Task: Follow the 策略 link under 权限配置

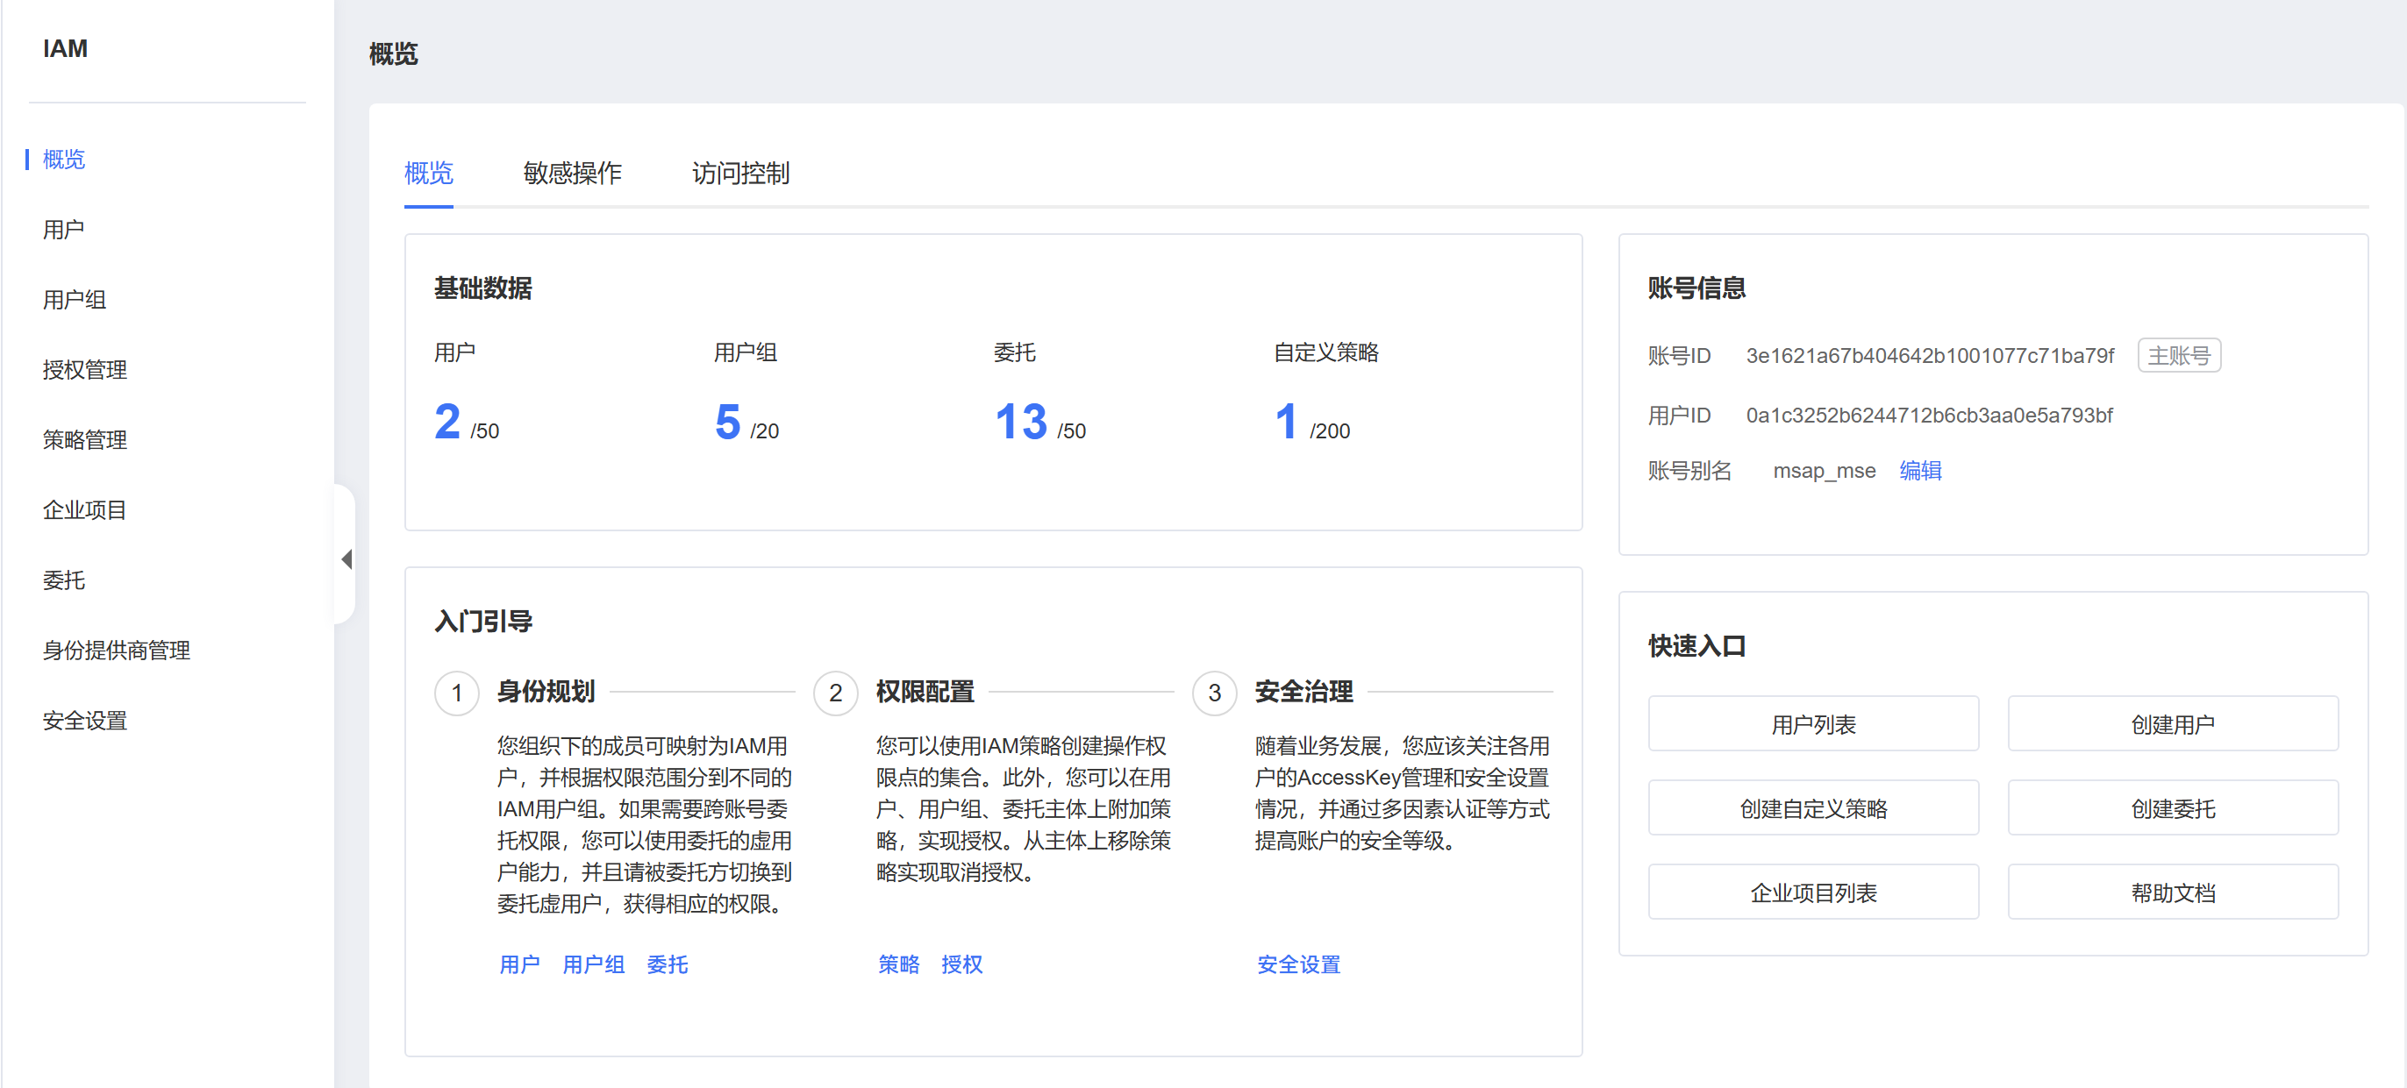Action: coord(899,964)
